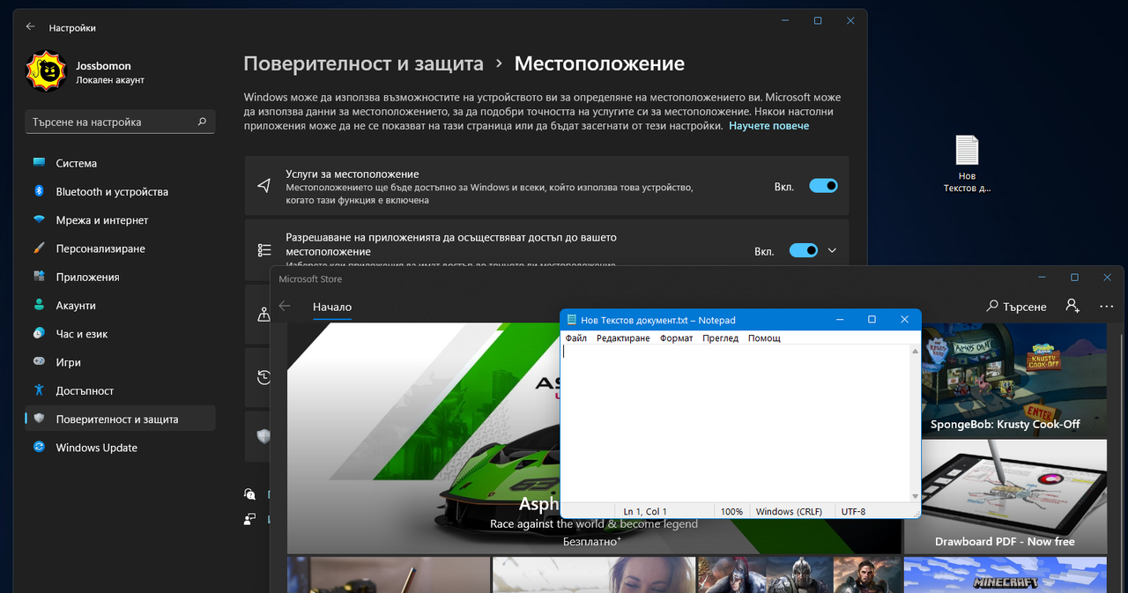Image resolution: width=1128 pixels, height=593 pixels.
Task: Click the Notepad title bar app icon
Action: tap(572, 320)
